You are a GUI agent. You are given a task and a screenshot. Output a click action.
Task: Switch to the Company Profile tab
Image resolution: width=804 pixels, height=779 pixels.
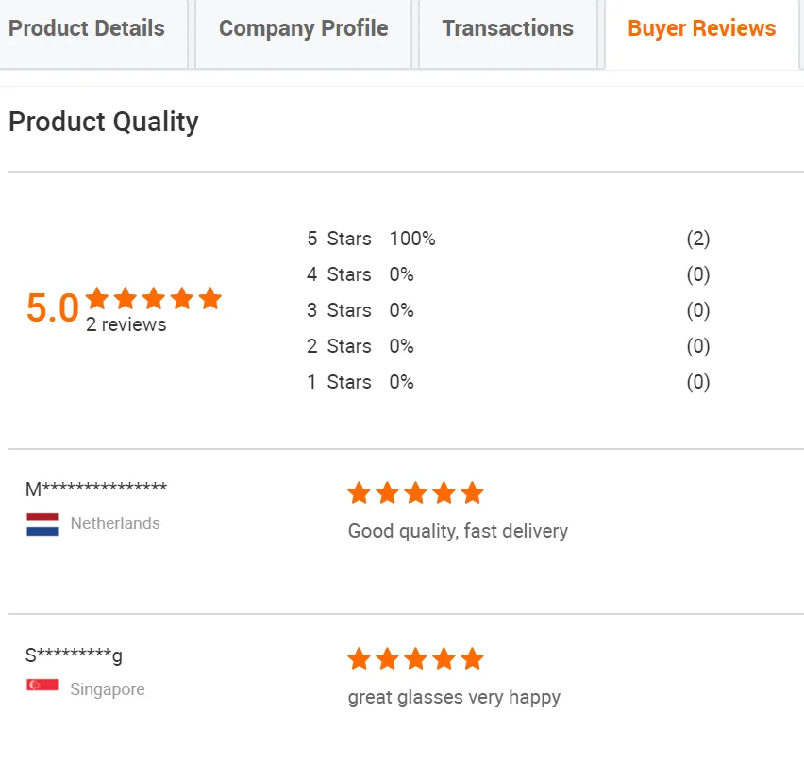(x=303, y=29)
